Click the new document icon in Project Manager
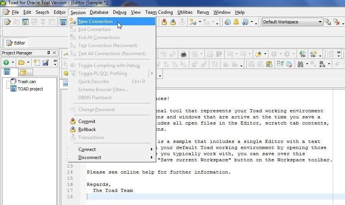Image resolution: width=345 pixels, height=205 pixels. click(36, 62)
